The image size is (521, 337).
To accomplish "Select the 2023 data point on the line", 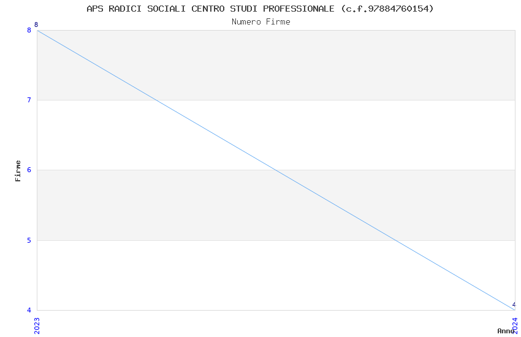I will point(37,30).
